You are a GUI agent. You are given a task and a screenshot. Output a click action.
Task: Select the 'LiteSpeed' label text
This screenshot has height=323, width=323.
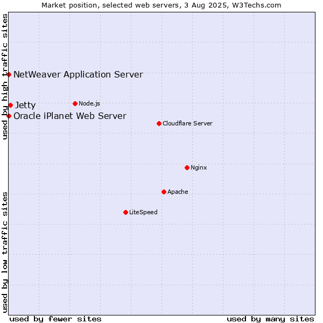(143, 212)
